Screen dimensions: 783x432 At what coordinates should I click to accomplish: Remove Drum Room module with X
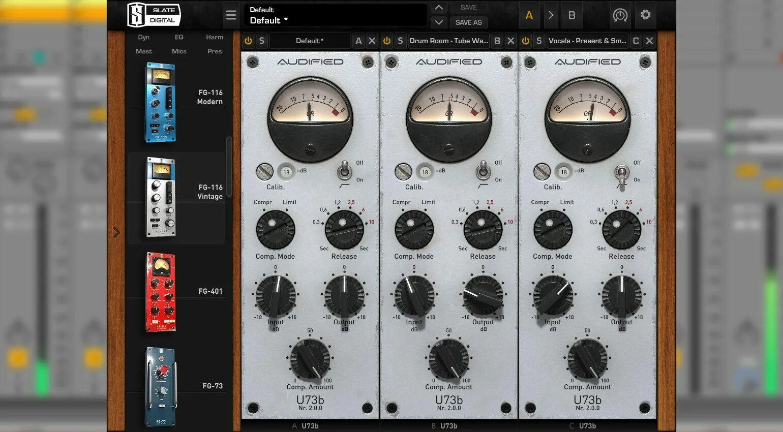[511, 41]
